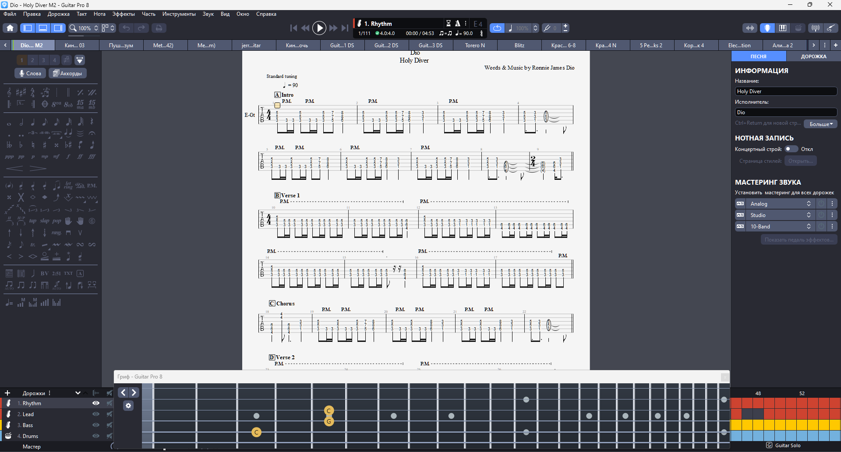Click the tap technique icon
This screenshot has width=841, height=452.
point(33,221)
